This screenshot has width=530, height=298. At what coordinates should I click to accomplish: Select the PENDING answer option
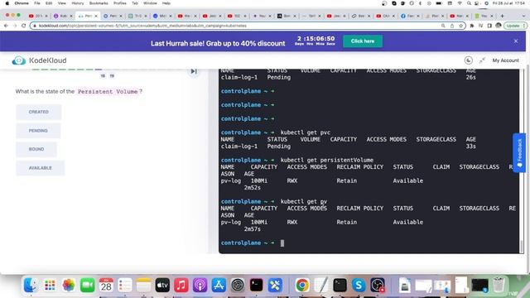point(38,131)
